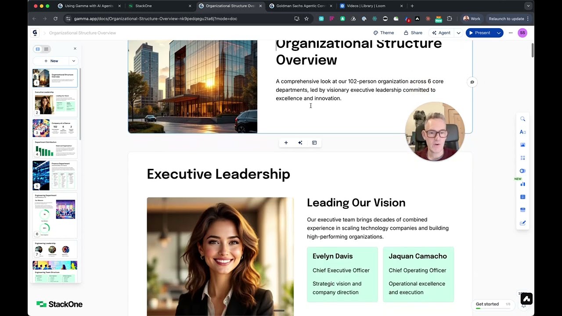Open the Chrome three-dot menu
This screenshot has width=562, height=316.
tap(528, 18)
